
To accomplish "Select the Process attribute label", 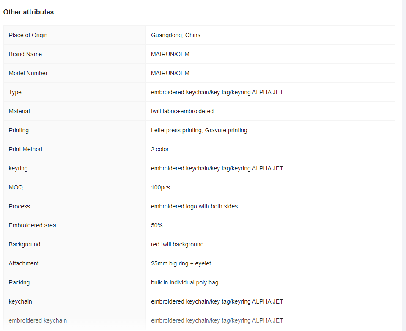I will (x=19, y=207).
